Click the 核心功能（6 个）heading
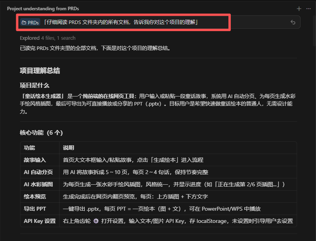 [x=41, y=133]
